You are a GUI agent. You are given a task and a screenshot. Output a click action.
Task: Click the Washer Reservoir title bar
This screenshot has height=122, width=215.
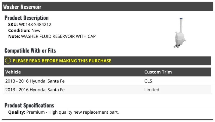(107, 6)
